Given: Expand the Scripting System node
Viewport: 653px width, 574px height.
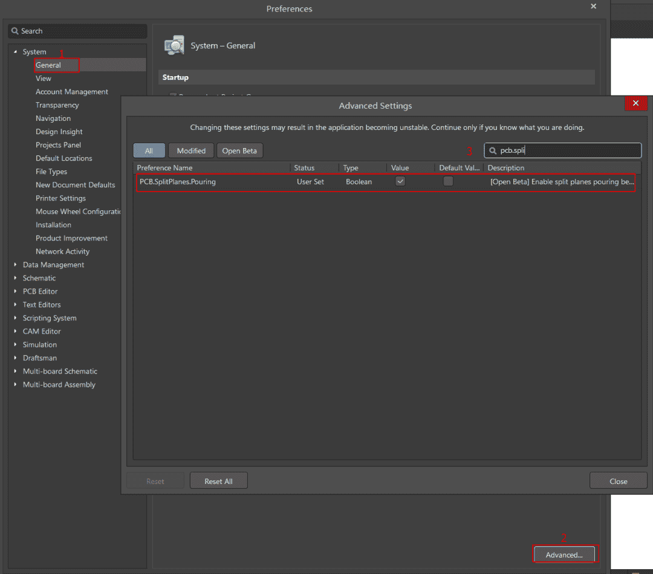Looking at the screenshot, I should point(15,318).
